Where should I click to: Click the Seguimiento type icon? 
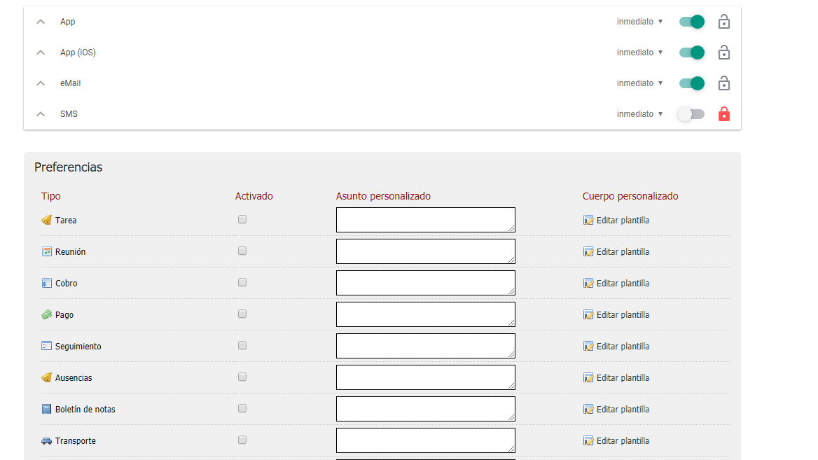tap(46, 346)
